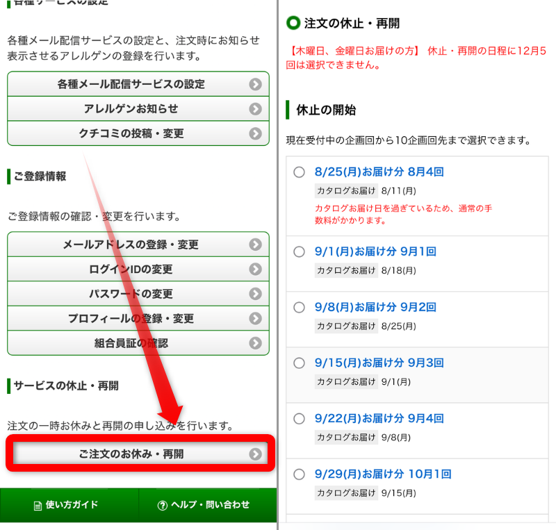Click 9/29(月)お届け分 10月1回 link text
556x530 pixels.
[383, 474]
